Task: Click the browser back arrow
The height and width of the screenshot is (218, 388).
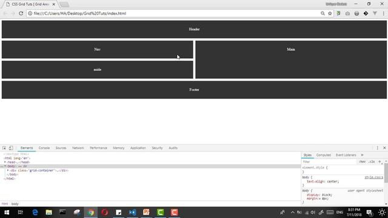Action: 5,13
